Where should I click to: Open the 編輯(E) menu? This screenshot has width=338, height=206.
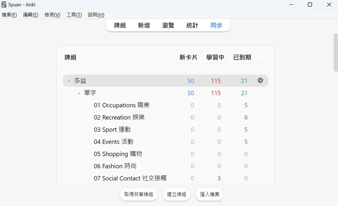point(31,15)
